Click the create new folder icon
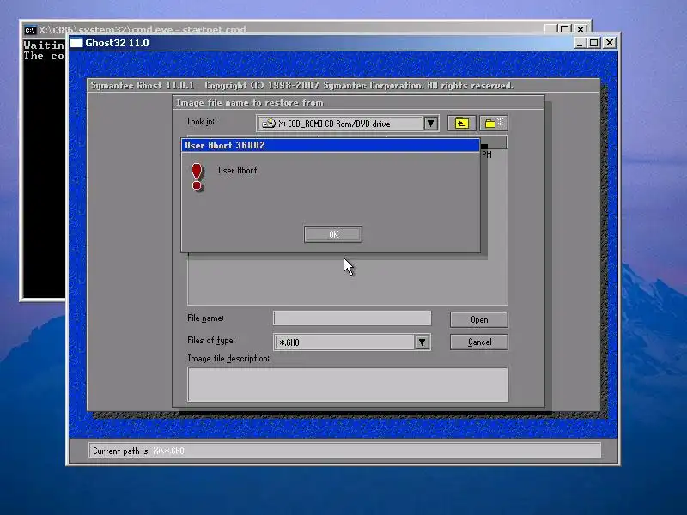Image resolution: width=687 pixels, height=515 pixels. [x=494, y=123]
